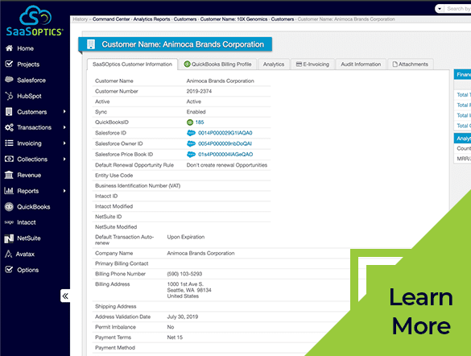Click the Avatax logo icon
The height and width of the screenshot is (356, 471).
[x=8, y=255]
